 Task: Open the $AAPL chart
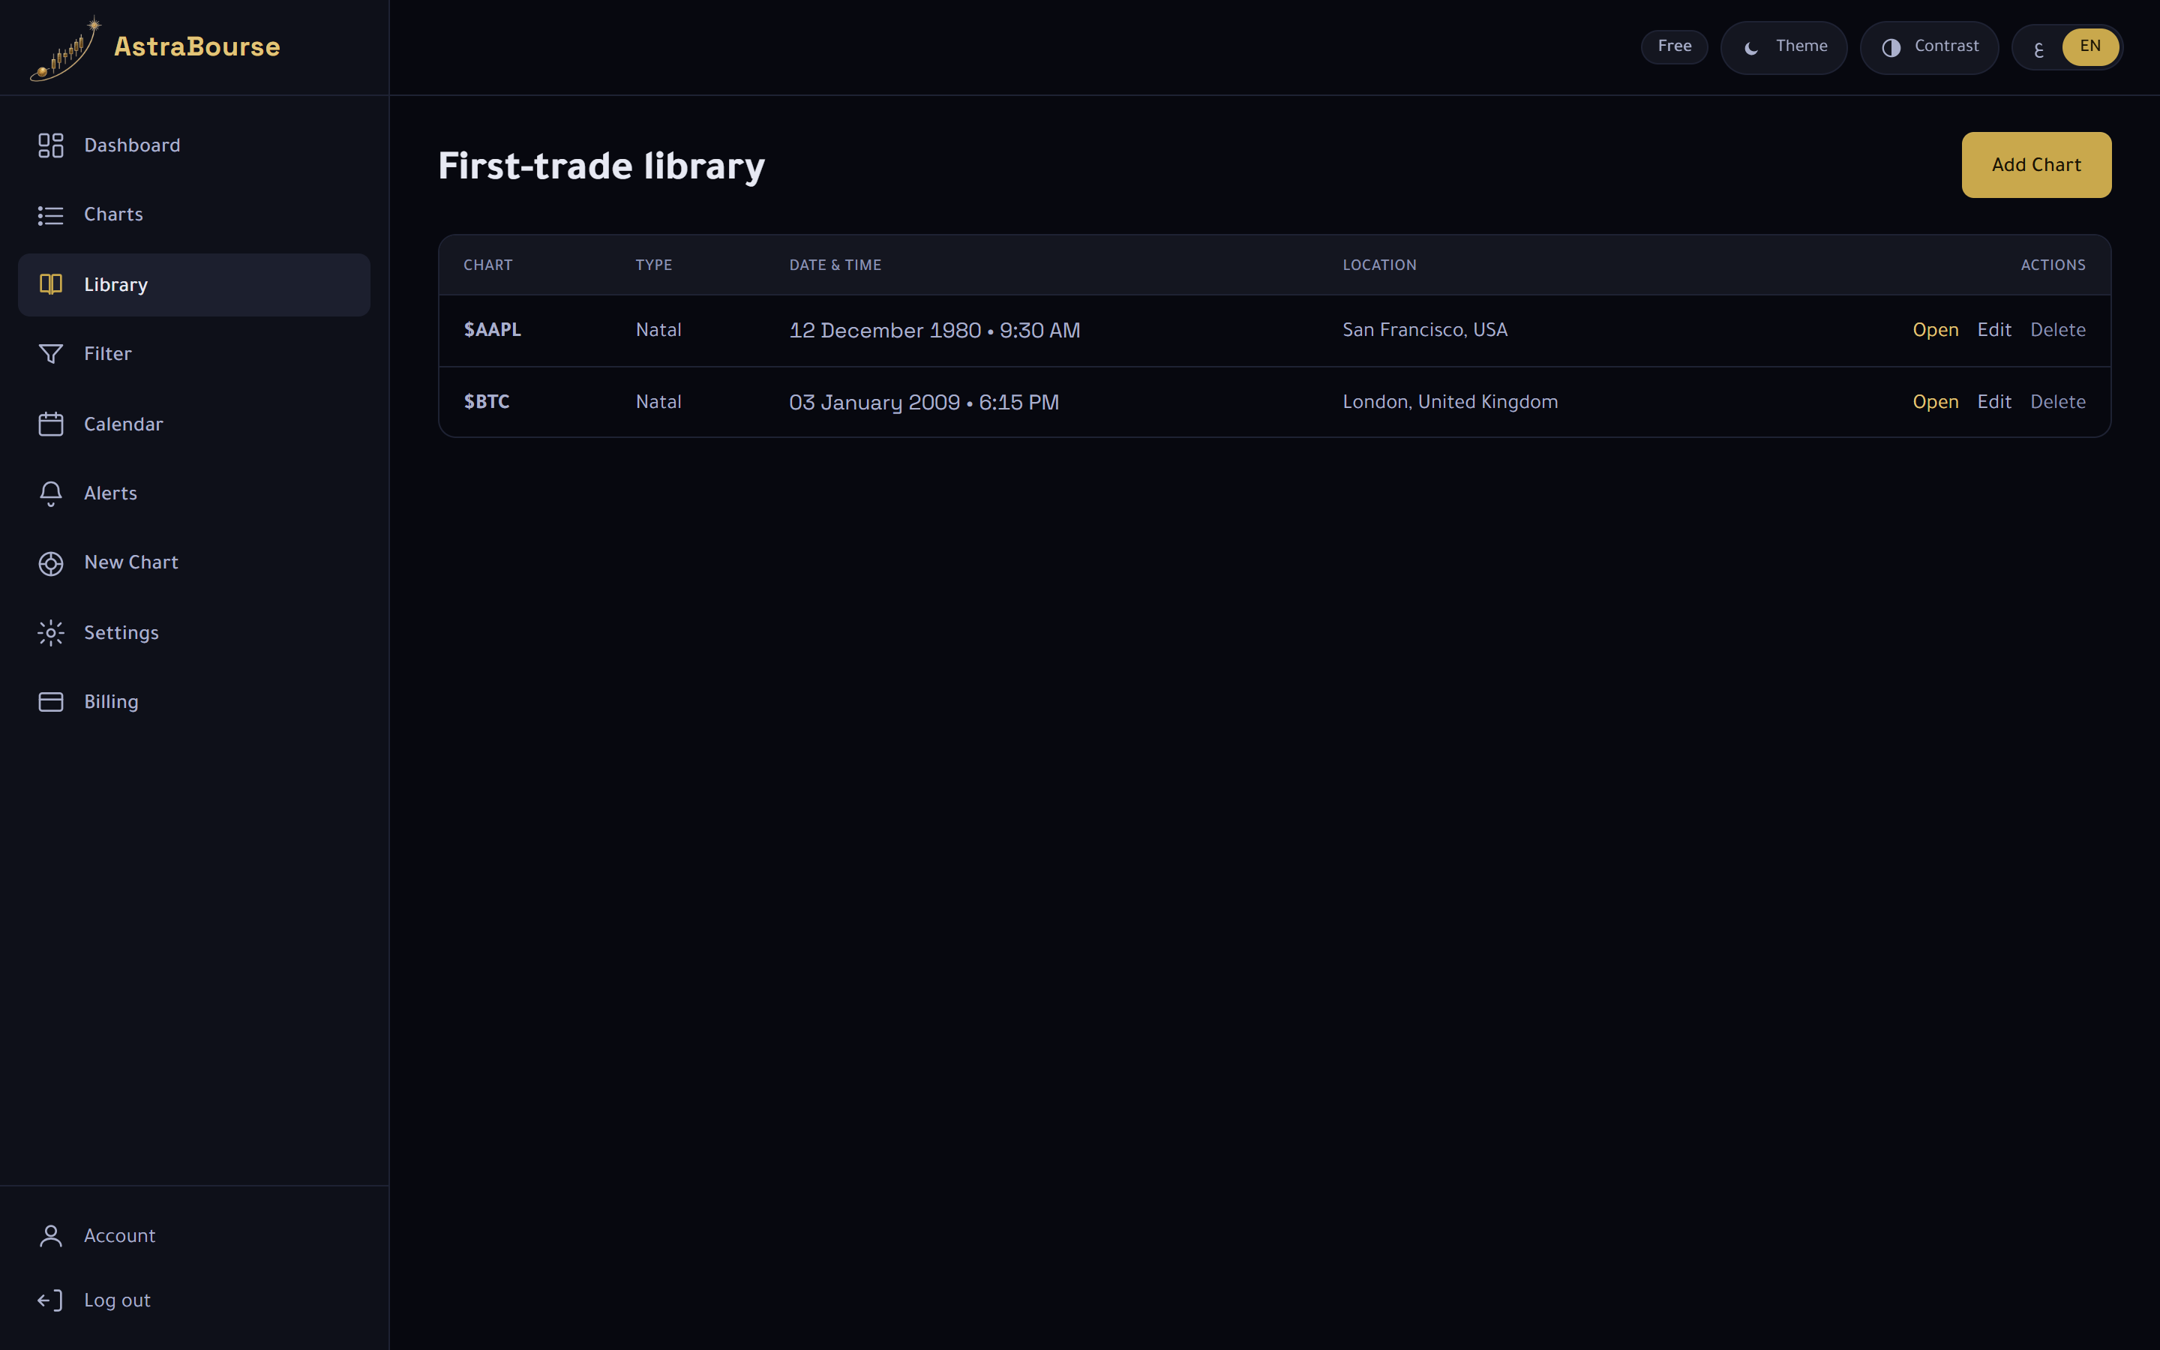[x=1935, y=330]
